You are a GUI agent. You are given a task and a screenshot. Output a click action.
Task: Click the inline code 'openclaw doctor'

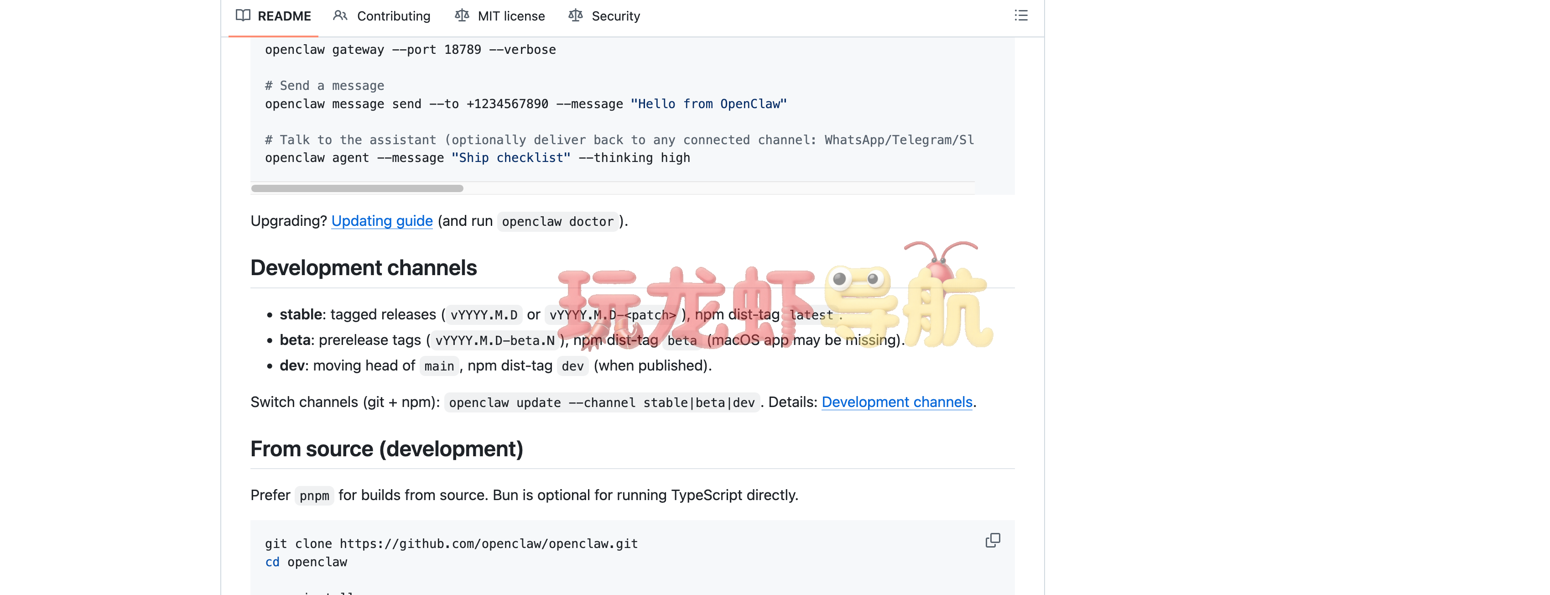pos(558,221)
